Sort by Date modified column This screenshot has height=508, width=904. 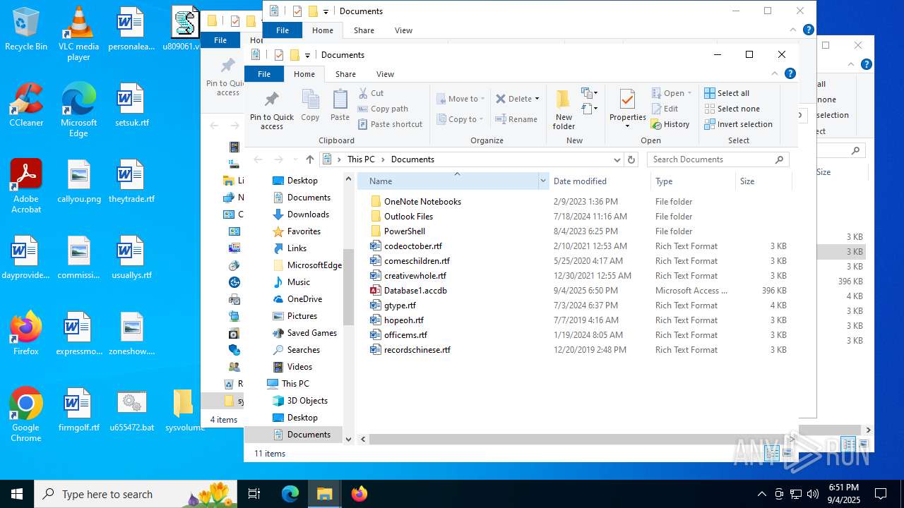(x=600, y=181)
